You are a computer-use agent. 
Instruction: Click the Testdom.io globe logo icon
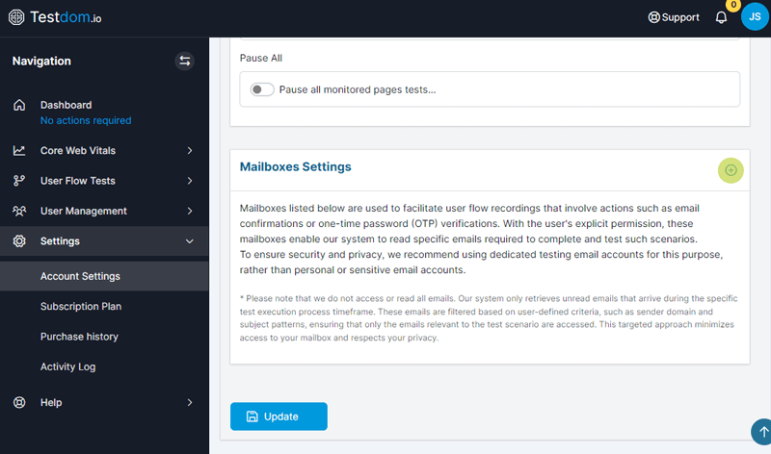(x=16, y=17)
